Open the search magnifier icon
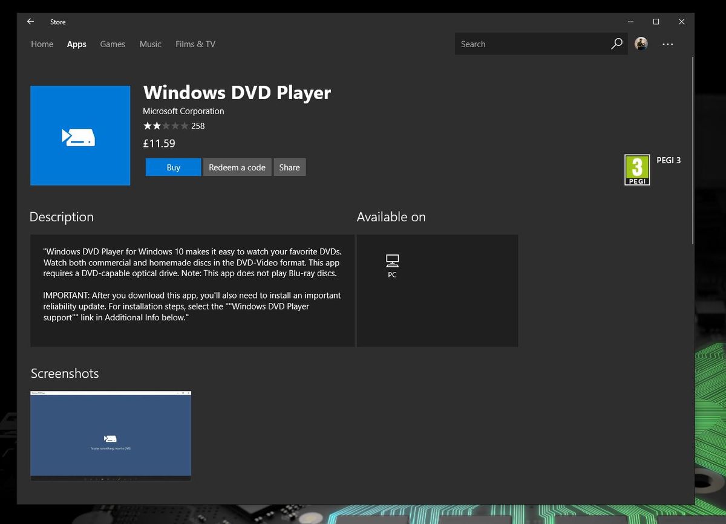The width and height of the screenshot is (726, 524). click(x=616, y=44)
